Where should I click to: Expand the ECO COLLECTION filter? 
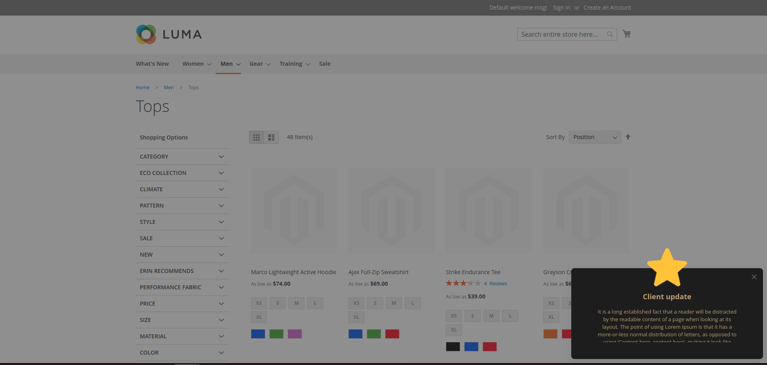click(183, 173)
